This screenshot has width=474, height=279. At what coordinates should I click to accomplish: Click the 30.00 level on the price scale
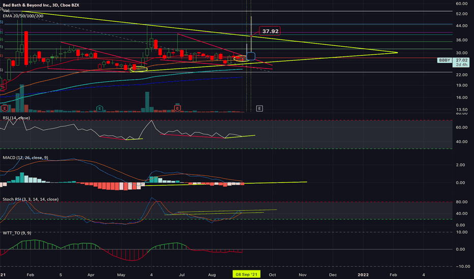point(462,53)
